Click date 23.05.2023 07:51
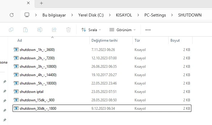The image size is (212, 125). click(x=104, y=92)
